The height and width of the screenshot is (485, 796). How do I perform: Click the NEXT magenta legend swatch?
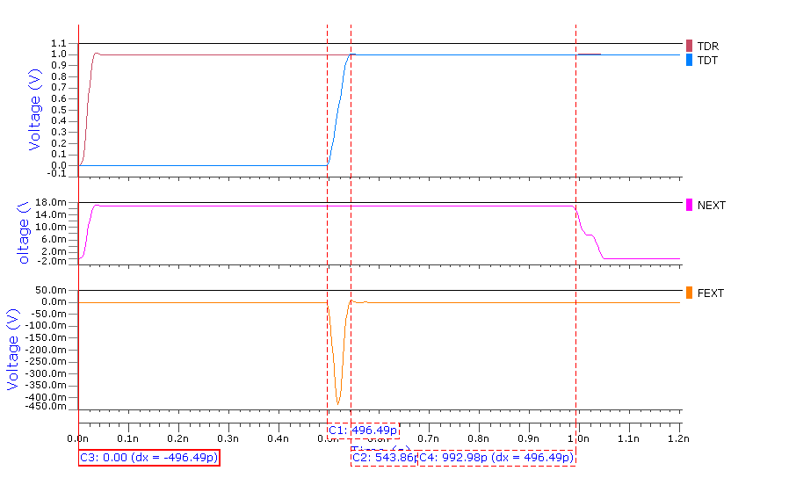689,206
